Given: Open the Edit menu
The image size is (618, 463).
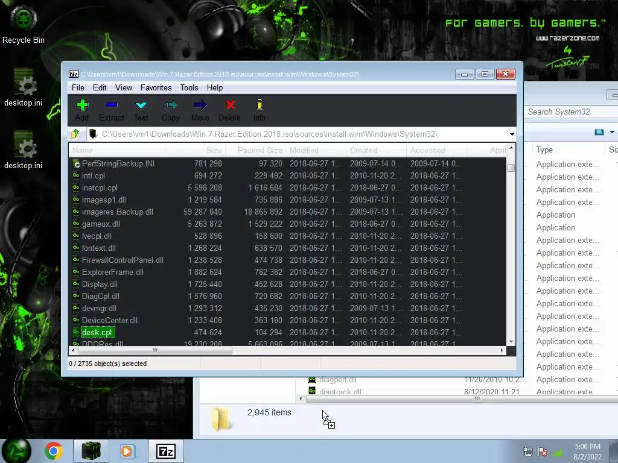Looking at the screenshot, I should (100, 88).
